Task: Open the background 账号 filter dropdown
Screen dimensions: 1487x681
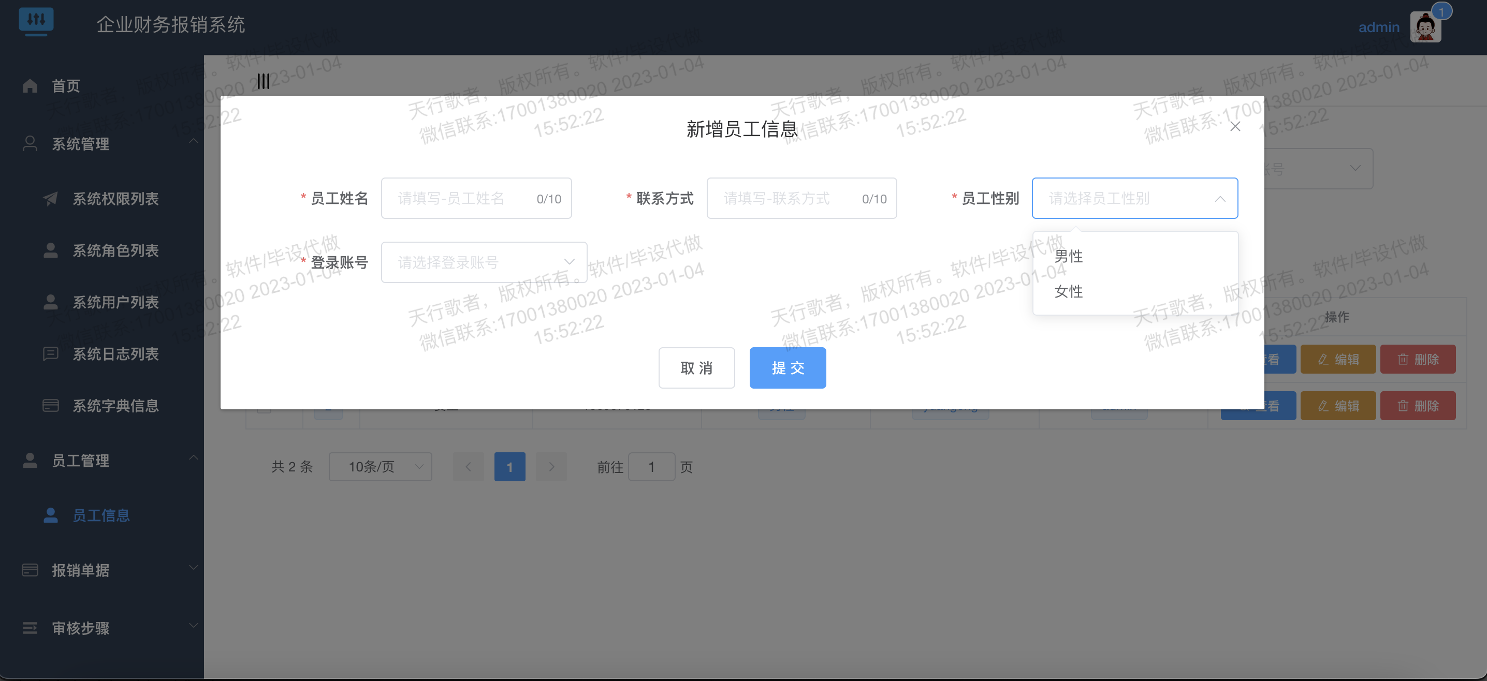Action: pyautogui.click(x=1318, y=169)
